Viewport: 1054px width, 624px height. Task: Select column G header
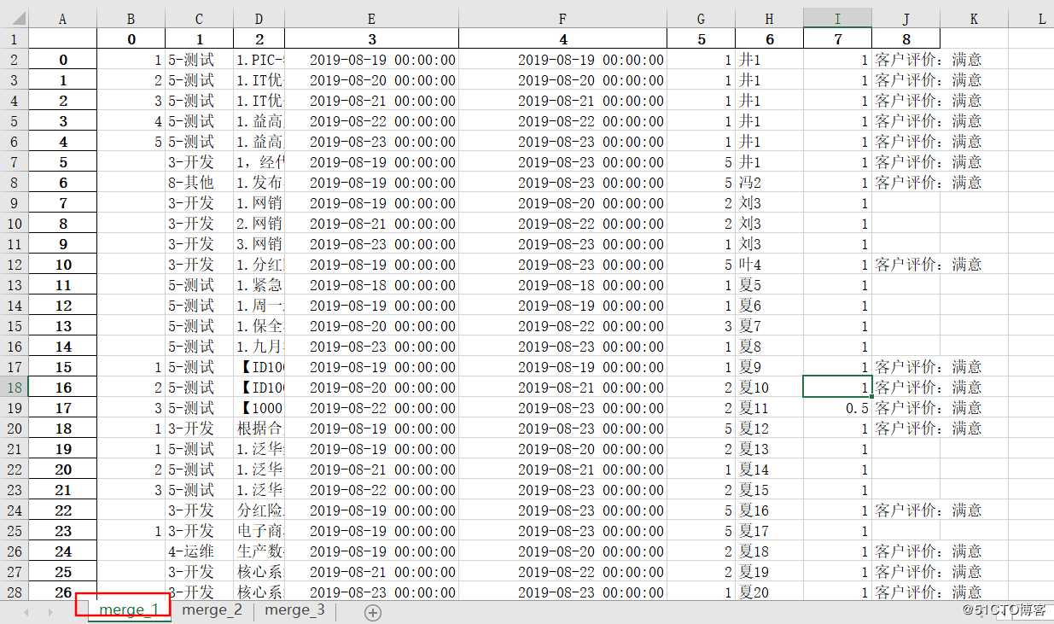(x=702, y=19)
